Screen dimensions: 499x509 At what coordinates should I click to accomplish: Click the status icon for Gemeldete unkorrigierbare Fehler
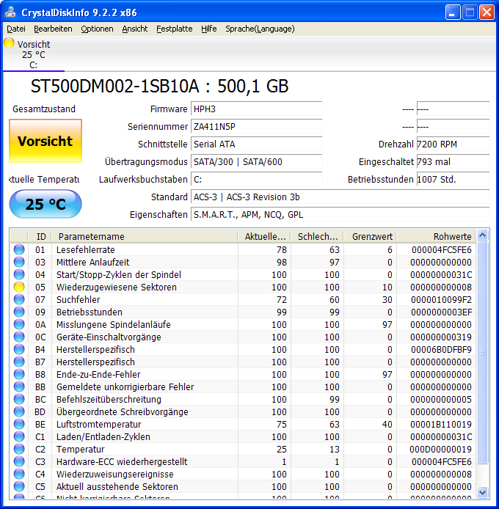click(x=19, y=387)
